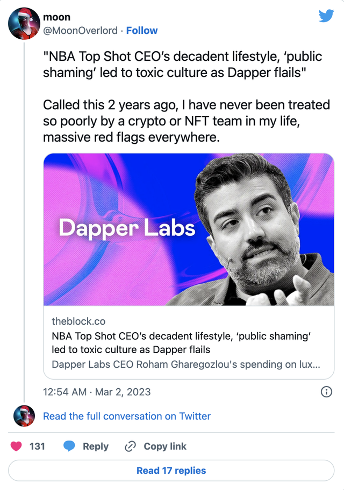Follow the @MoonOverlord account
The height and width of the screenshot is (490, 344).
pyautogui.click(x=142, y=31)
